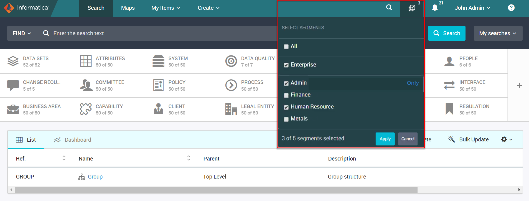Check the Metals segment checkbox
529x201 pixels.
click(286, 119)
